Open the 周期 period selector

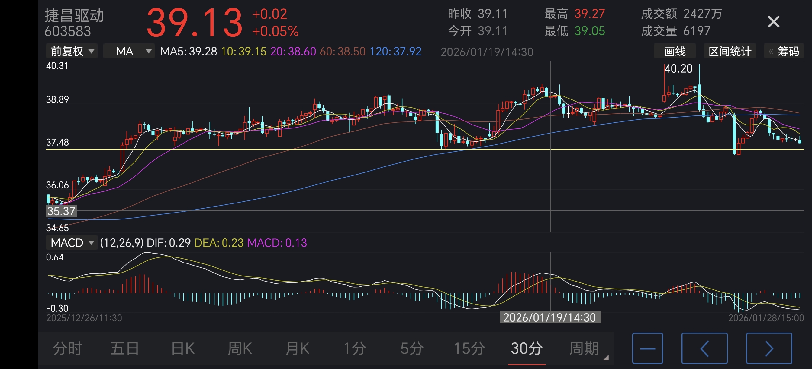coord(584,348)
